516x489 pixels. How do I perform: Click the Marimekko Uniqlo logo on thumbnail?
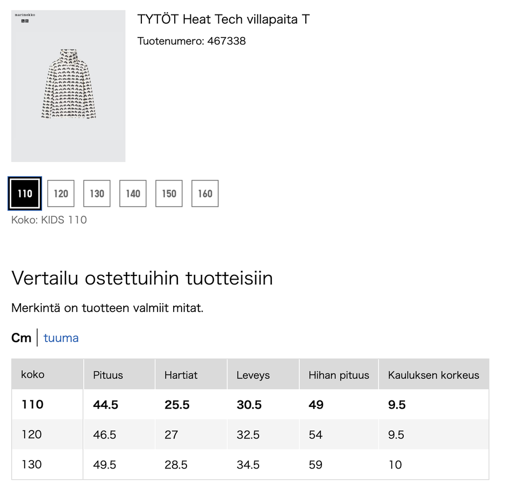[x=25, y=18]
